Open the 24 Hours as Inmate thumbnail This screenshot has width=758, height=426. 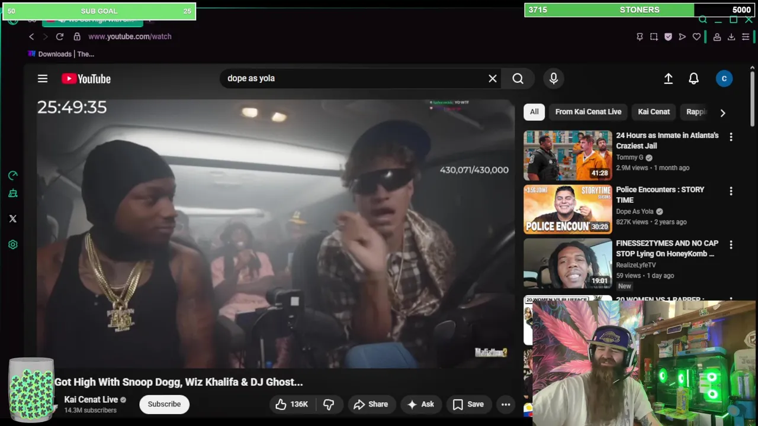(567, 155)
